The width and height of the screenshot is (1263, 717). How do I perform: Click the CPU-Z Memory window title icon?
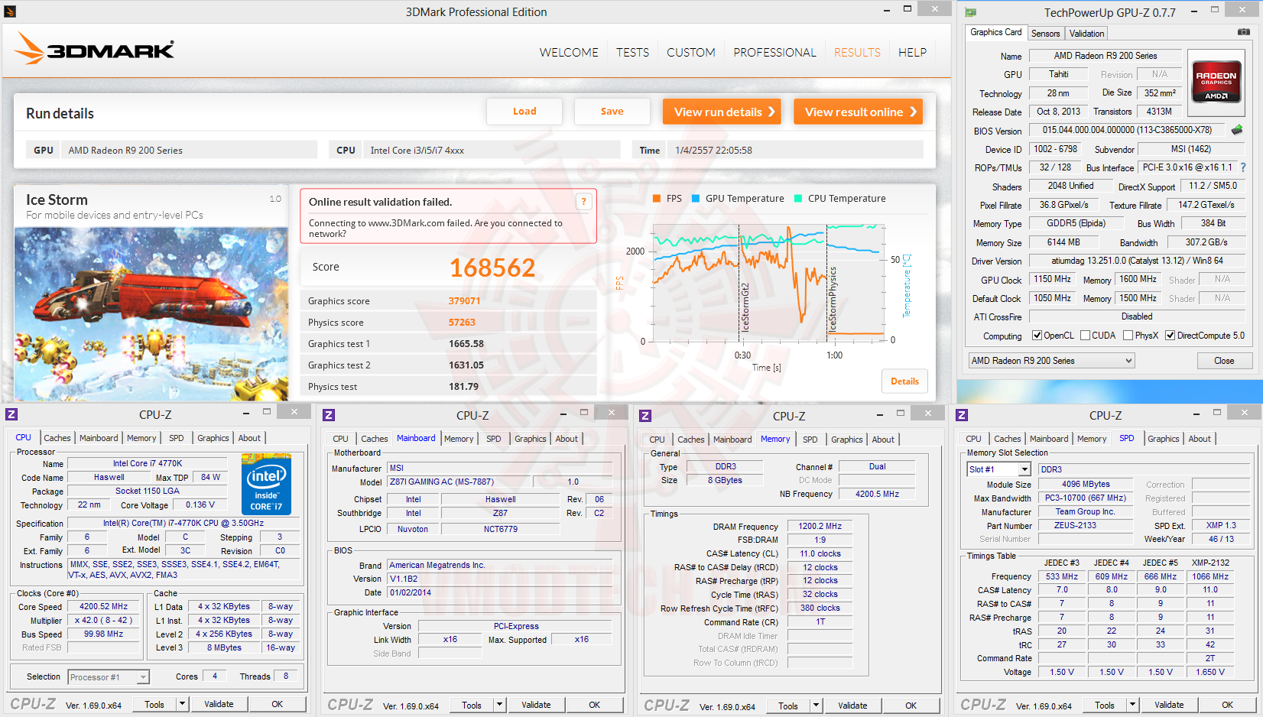pos(645,416)
